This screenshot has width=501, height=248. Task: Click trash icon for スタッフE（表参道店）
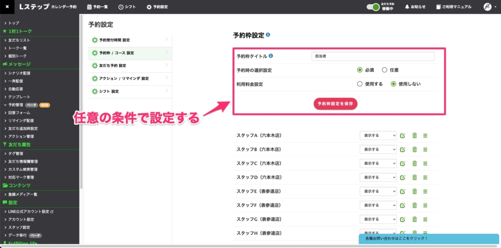414,191
